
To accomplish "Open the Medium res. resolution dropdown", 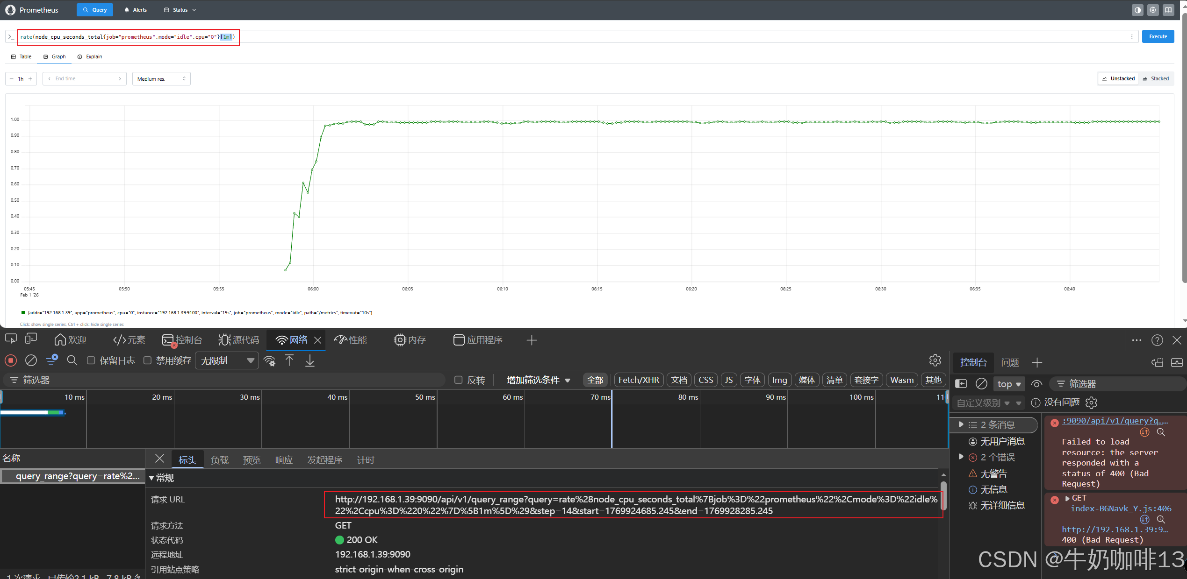I will (x=161, y=79).
